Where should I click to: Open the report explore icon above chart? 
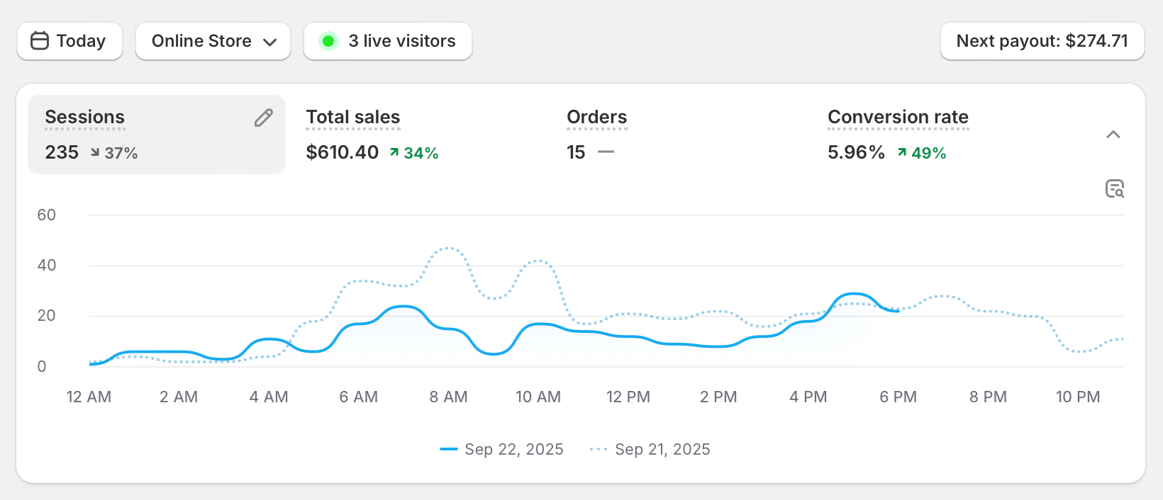pyautogui.click(x=1114, y=188)
